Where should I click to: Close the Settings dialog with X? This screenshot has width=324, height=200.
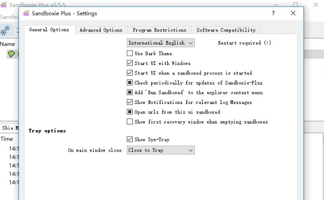point(293,13)
